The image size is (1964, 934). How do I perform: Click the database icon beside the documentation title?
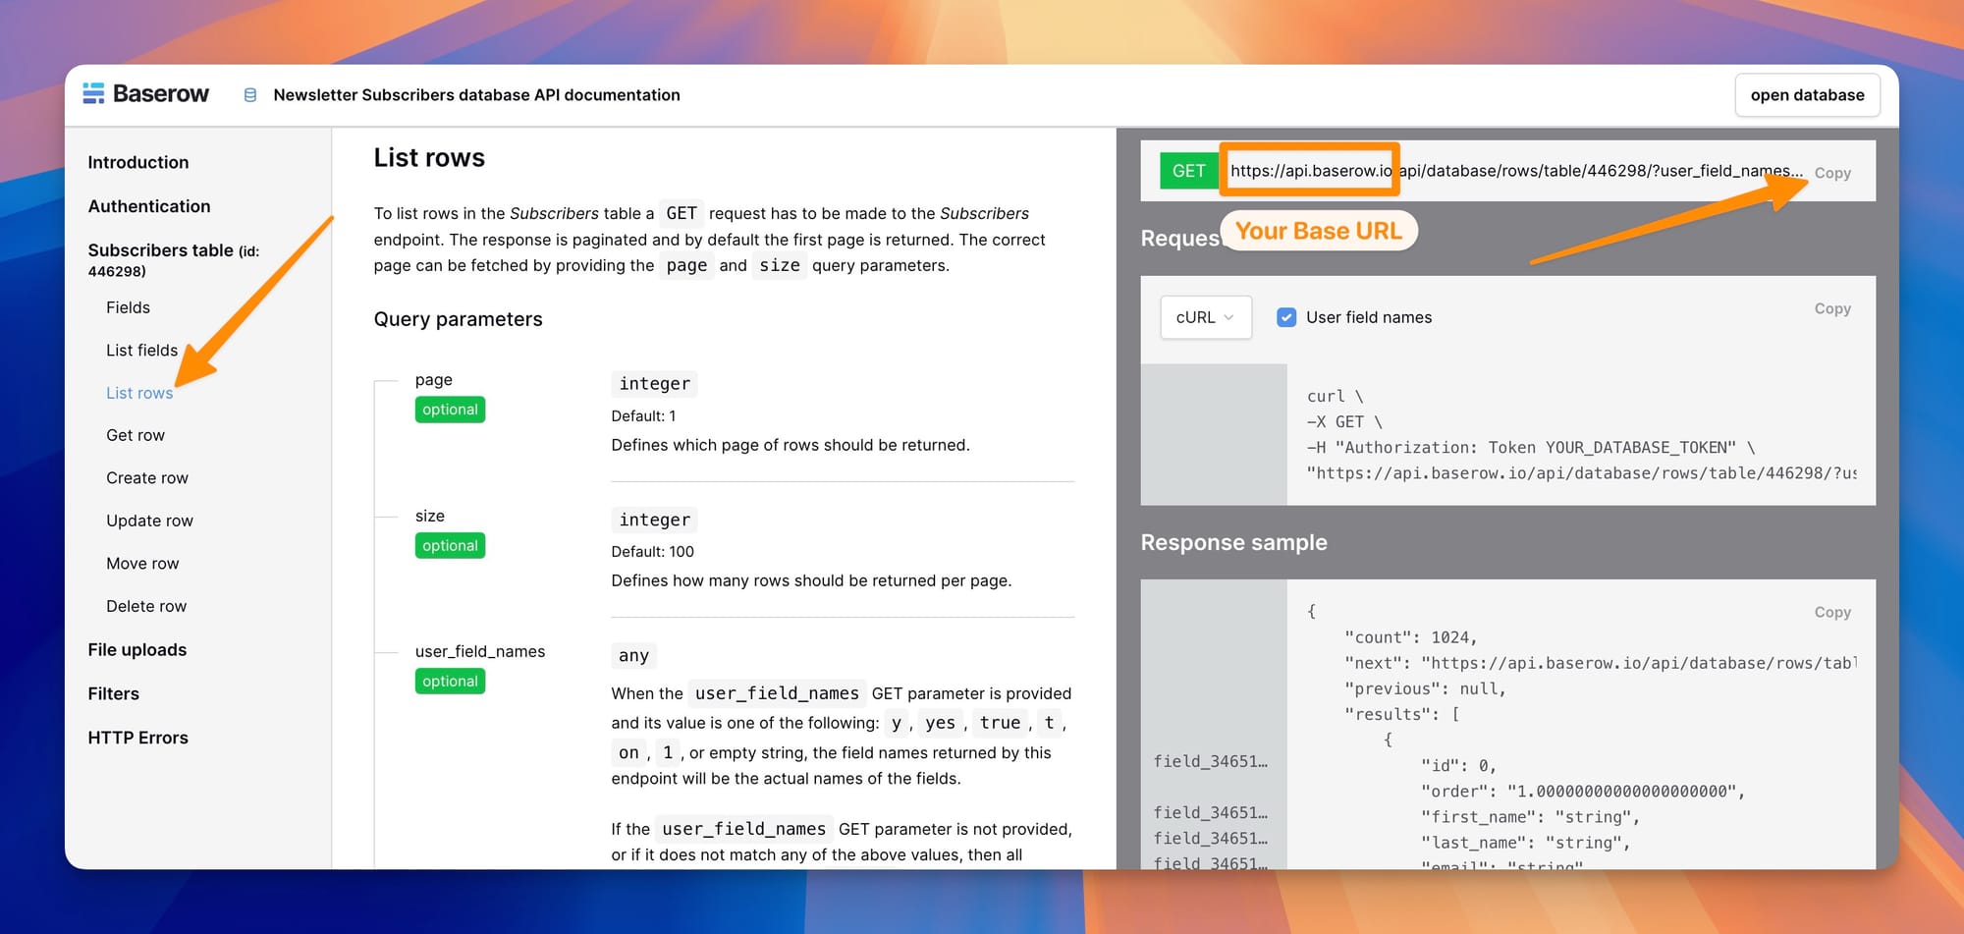pyautogui.click(x=248, y=94)
